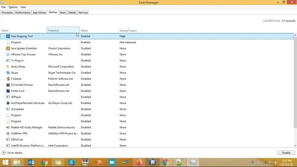Open the File menu

3,7
